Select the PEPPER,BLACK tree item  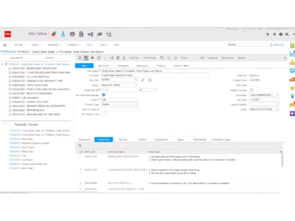point(28,110)
